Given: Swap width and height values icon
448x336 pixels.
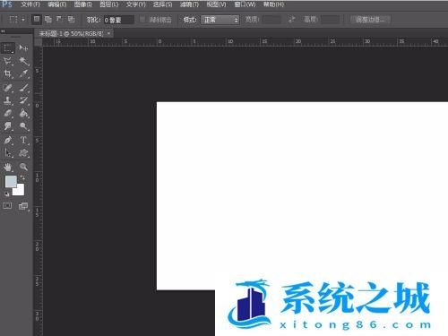Looking at the screenshot, I should [291, 20].
